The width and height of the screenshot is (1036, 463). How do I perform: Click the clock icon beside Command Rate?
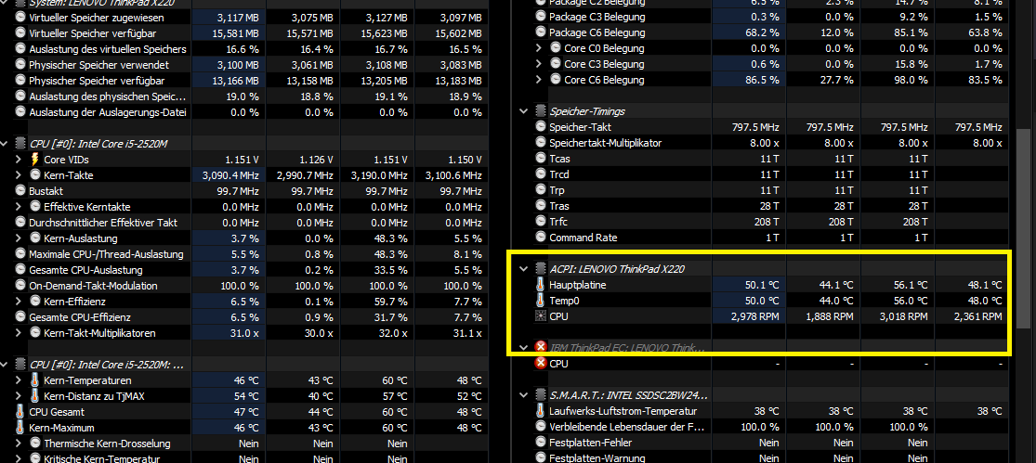[x=541, y=238]
